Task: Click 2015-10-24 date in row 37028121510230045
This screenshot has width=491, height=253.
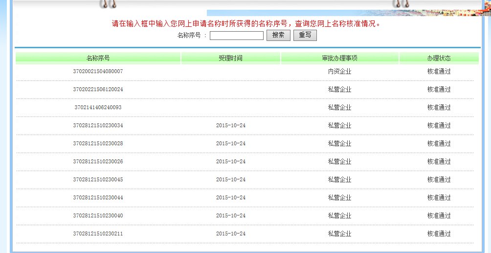Action: point(231,180)
